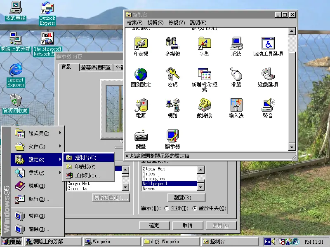
Task: Open the 網路 icon in the 控制台 window
Action: [172, 108]
